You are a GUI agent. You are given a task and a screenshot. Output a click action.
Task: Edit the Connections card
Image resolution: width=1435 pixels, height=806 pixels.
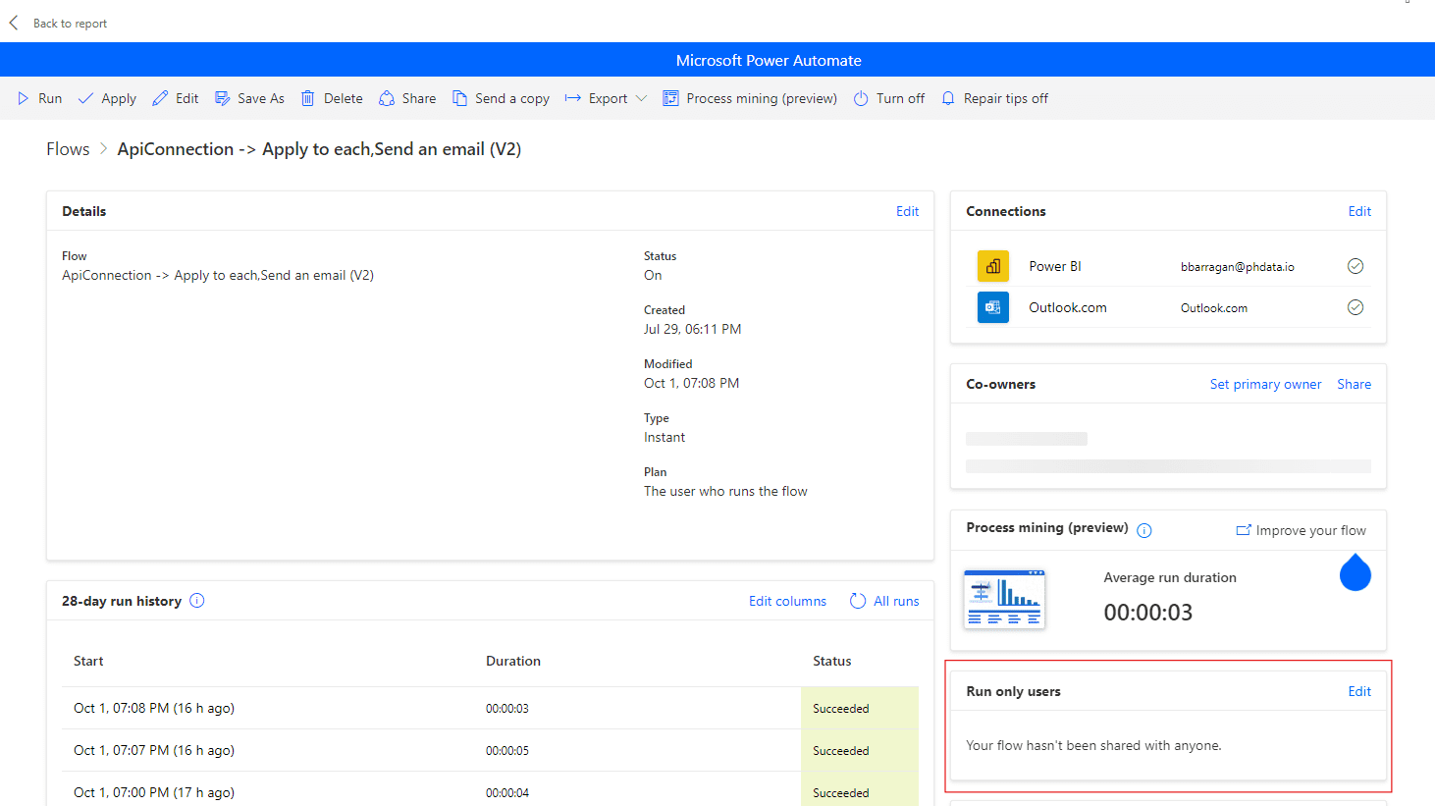(1359, 211)
